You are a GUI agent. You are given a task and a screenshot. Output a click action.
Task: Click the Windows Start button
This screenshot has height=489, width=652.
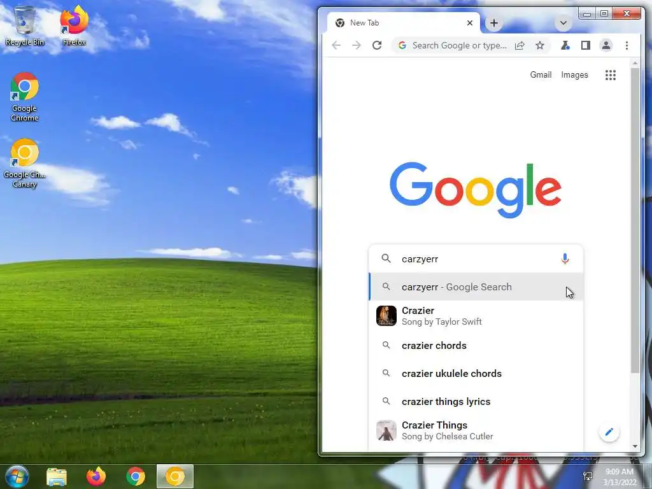tap(17, 476)
